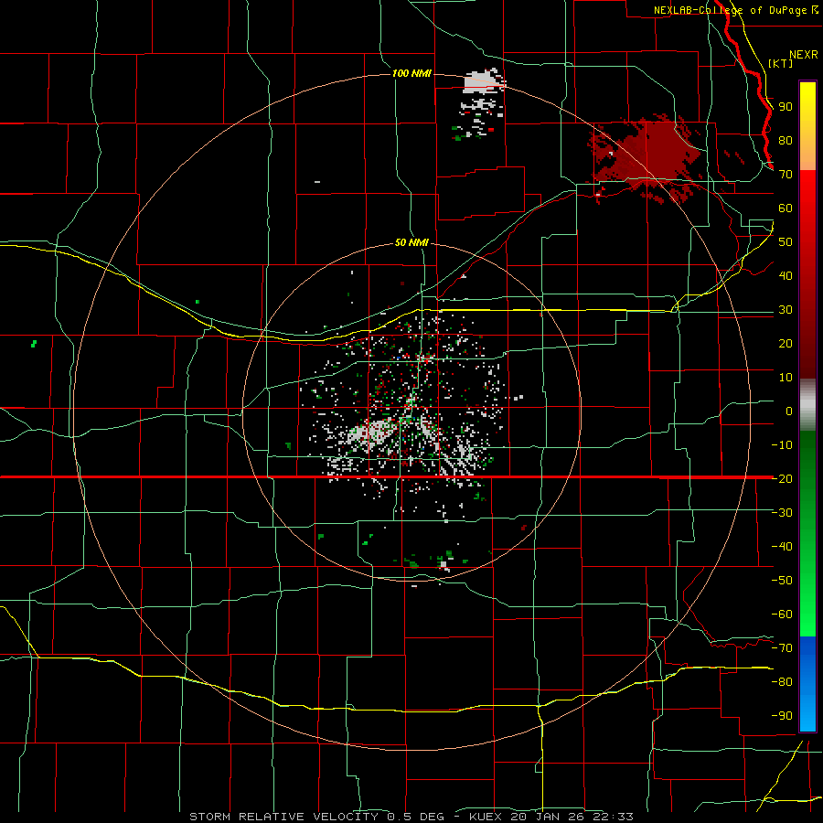Click the 10 value on velocity scale

pyautogui.click(x=786, y=378)
